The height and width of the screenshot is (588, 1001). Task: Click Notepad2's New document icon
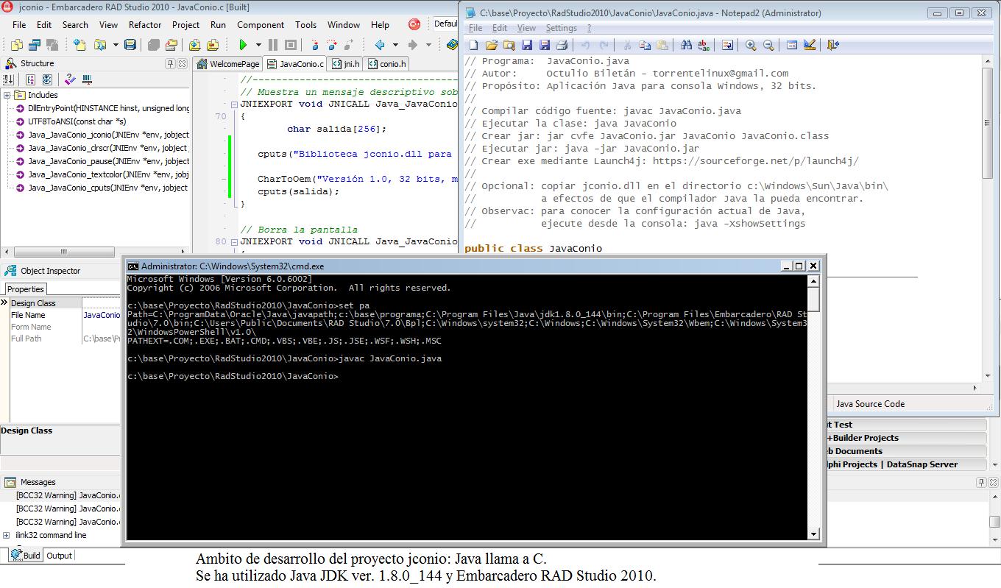pos(474,45)
